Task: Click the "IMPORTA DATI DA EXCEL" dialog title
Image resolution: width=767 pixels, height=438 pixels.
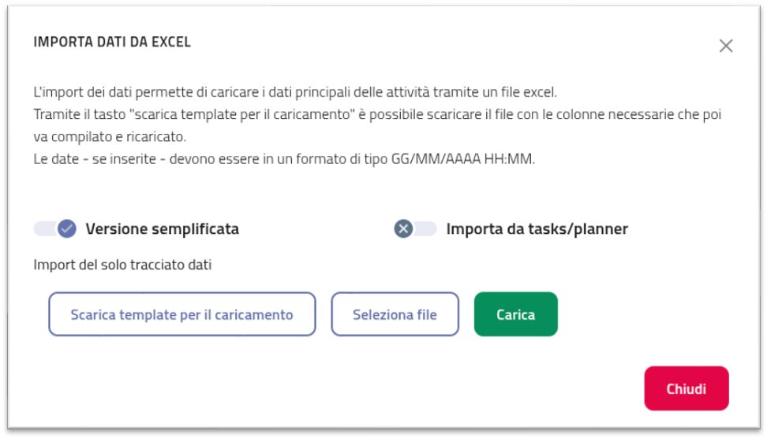Action: point(112,42)
